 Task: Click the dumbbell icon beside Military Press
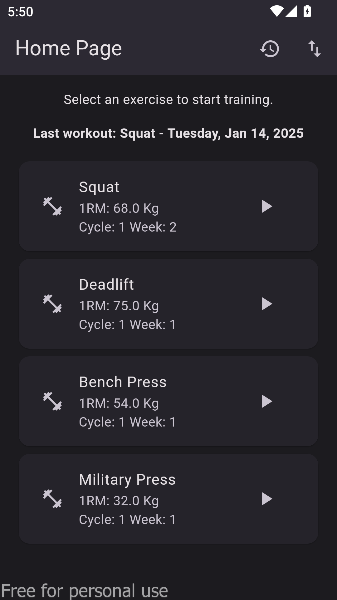[52, 499]
